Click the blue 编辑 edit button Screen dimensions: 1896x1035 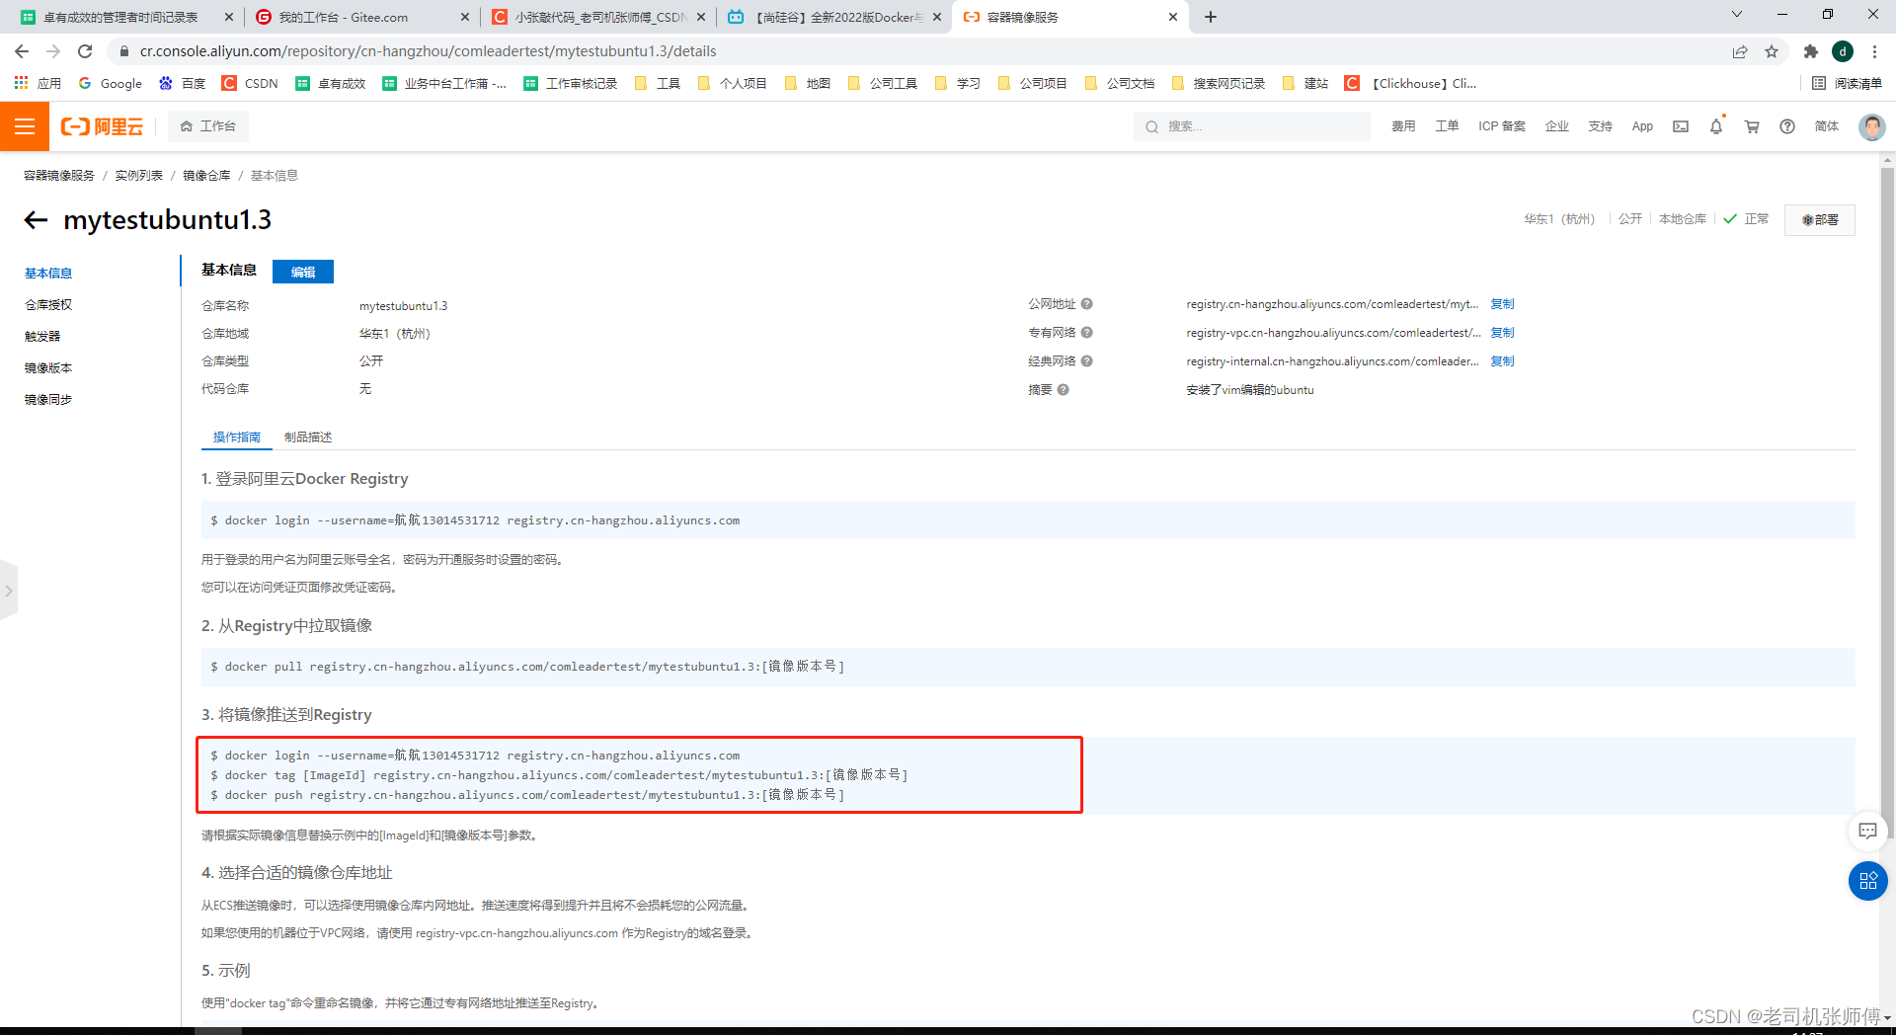coord(303,272)
